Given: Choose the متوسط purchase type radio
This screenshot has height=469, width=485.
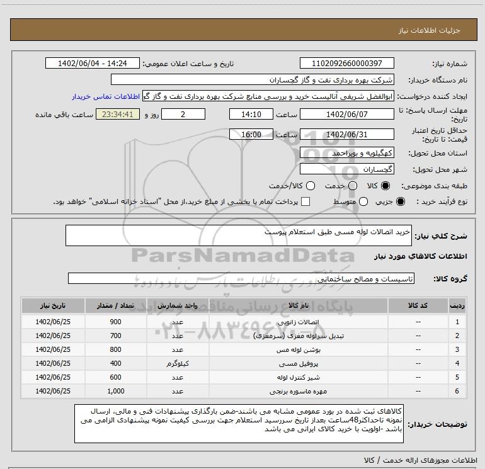Looking at the screenshot, I should click(x=363, y=201).
